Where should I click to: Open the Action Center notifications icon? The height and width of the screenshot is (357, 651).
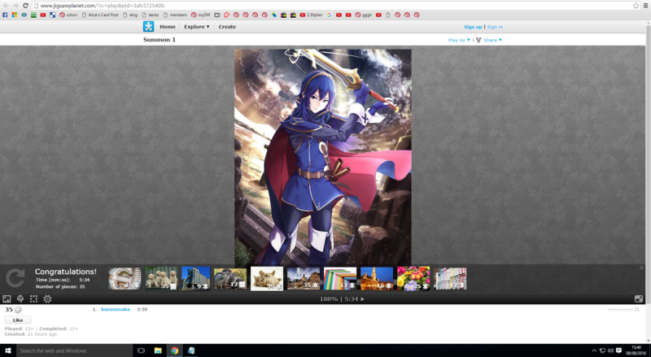(x=618, y=350)
